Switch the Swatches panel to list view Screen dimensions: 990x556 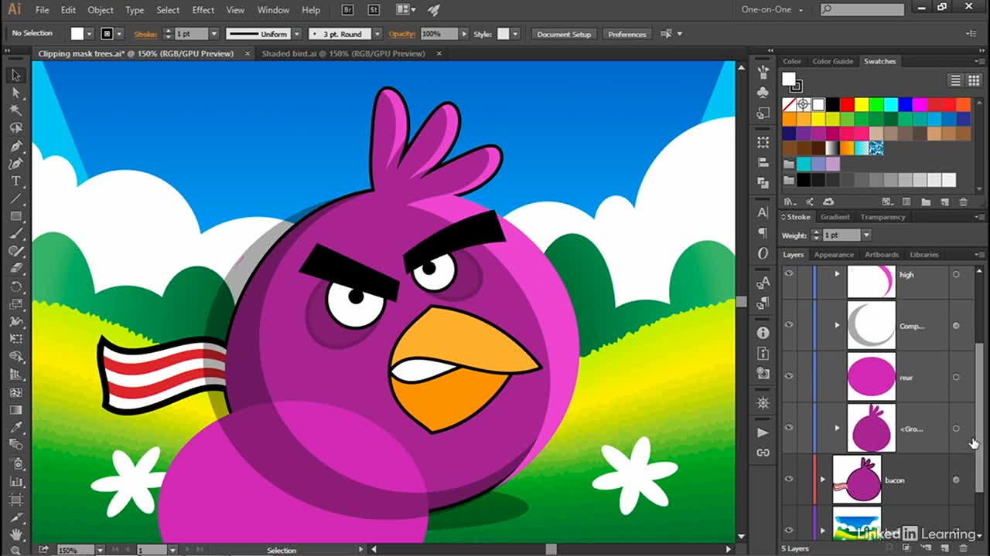tap(955, 80)
